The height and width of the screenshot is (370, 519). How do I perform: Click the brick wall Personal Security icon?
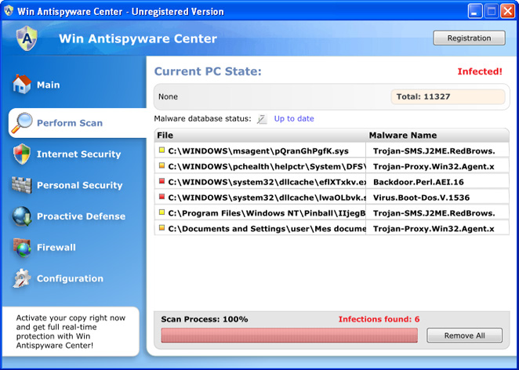click(x=22, y=185)
